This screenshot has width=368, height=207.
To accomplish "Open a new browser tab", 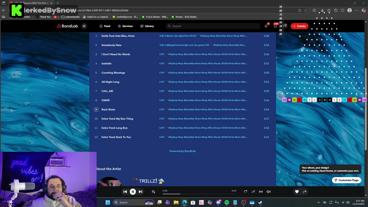I will click(58, 3).
